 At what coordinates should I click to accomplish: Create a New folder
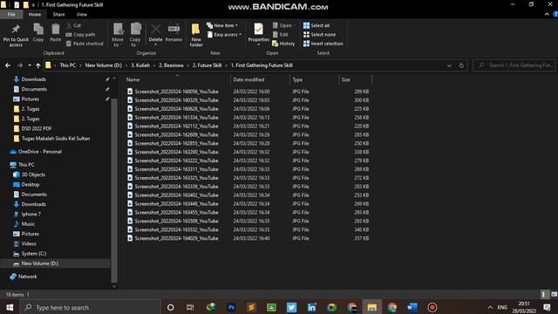pyautogui.click(x=195, y=35)
